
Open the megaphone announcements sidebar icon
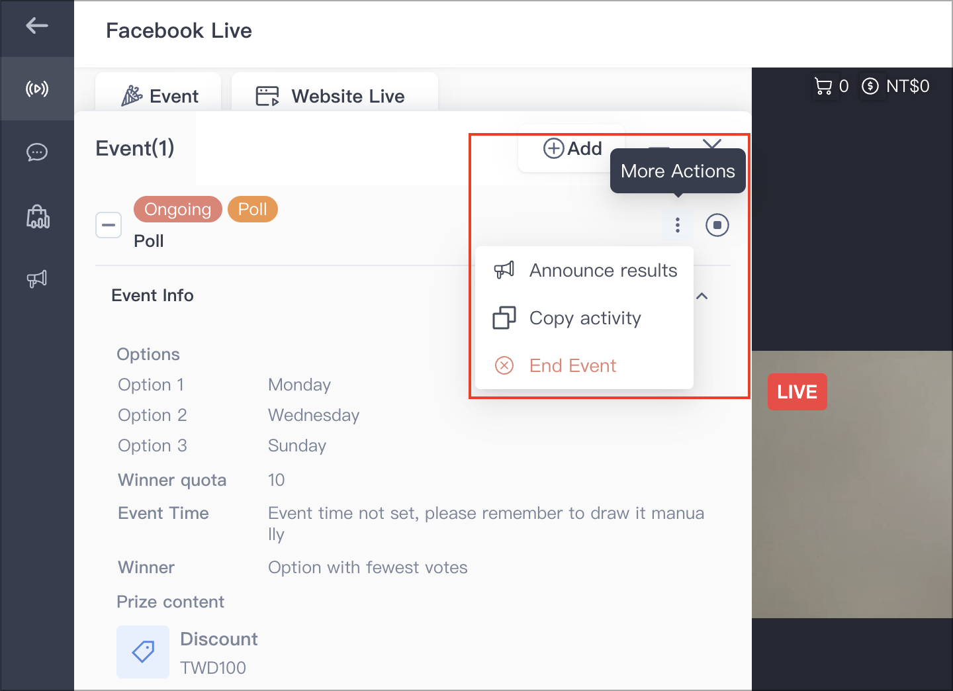coord(37,279)
